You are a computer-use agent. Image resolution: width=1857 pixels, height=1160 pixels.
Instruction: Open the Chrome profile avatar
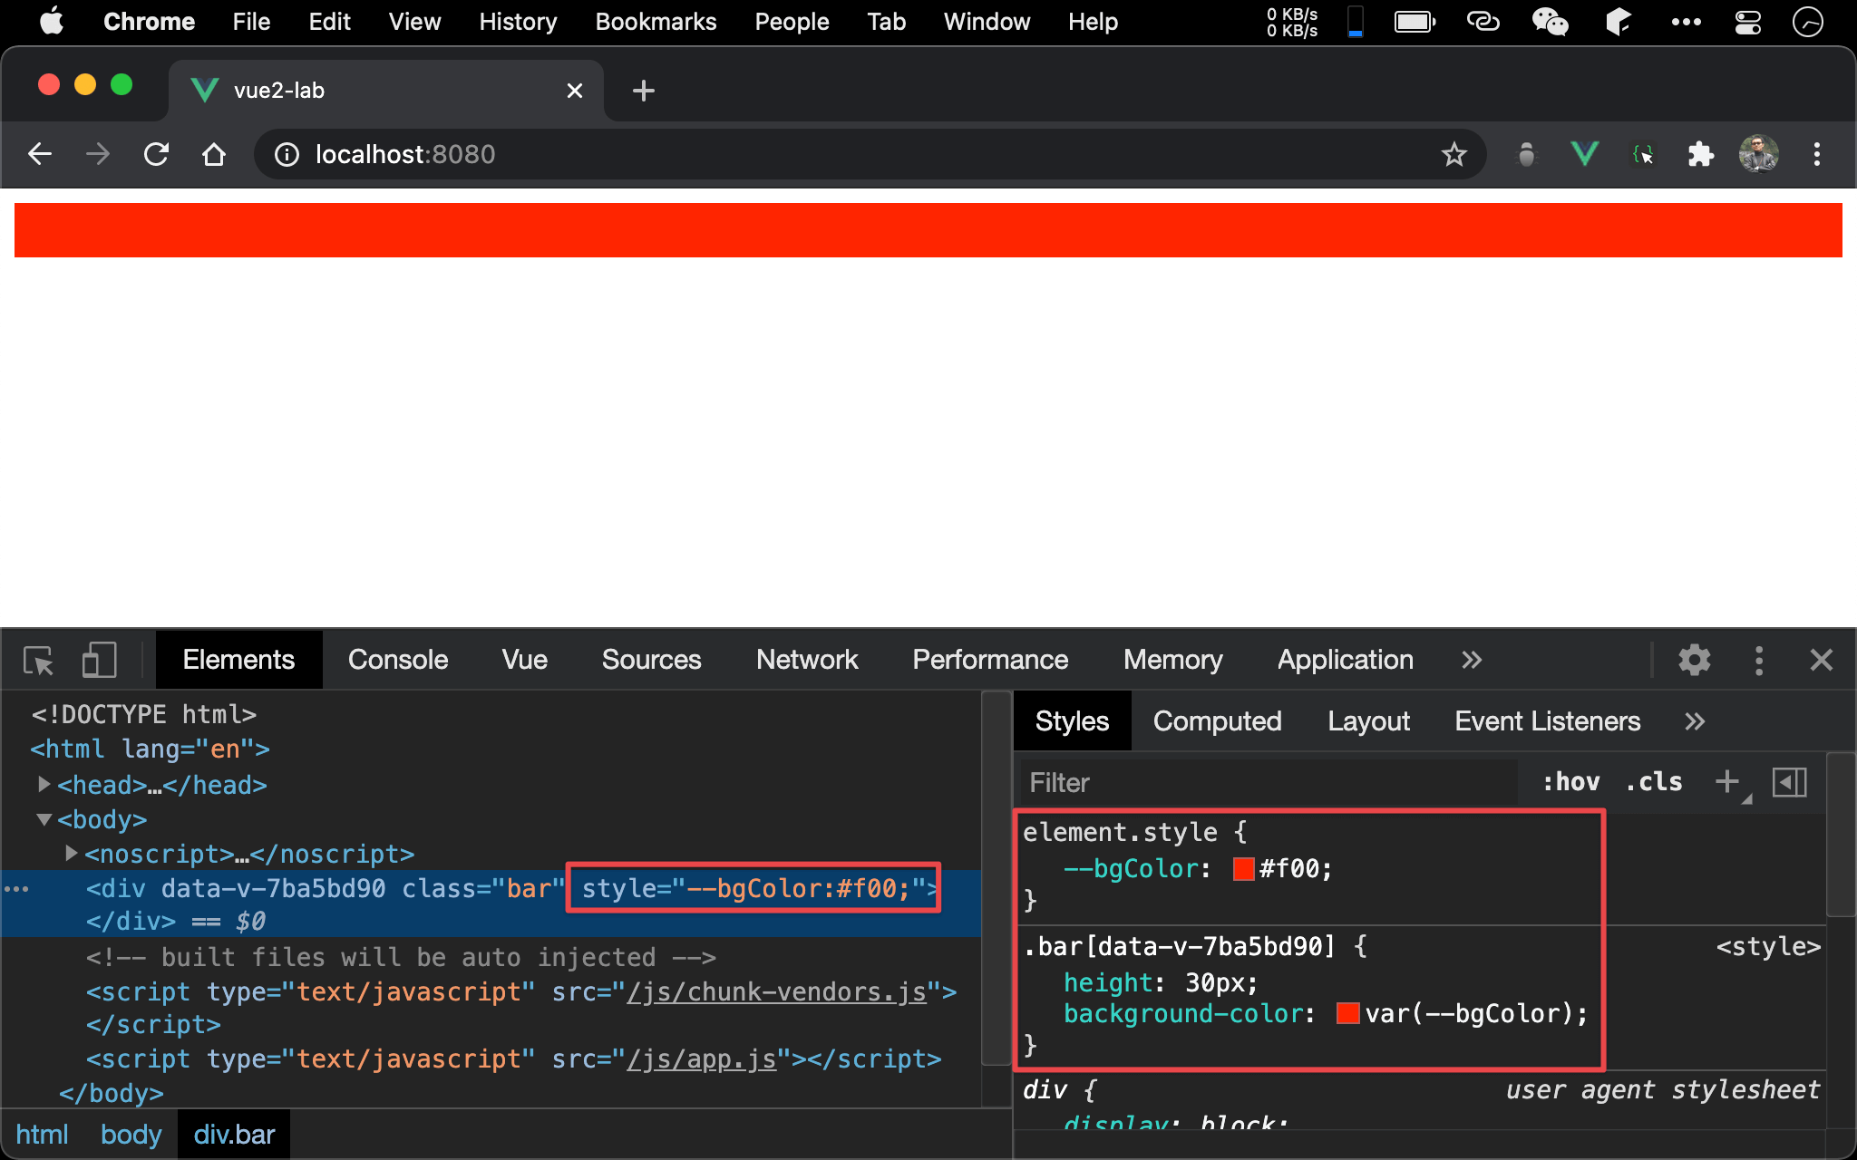pos(1758,154)
